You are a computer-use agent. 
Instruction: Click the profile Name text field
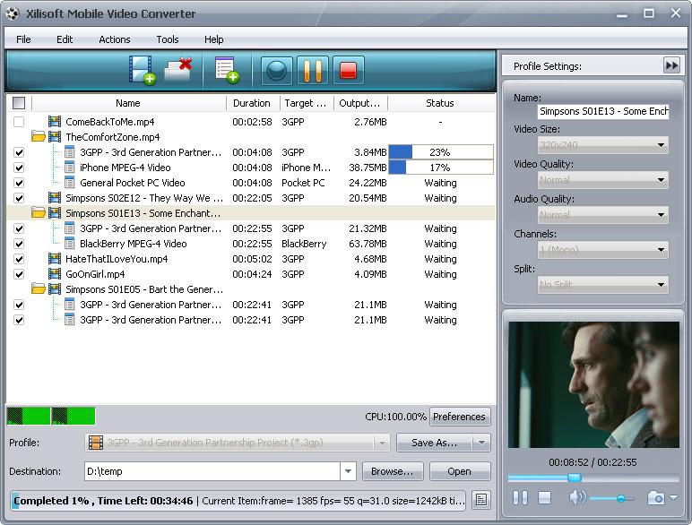tap(603, 111)
